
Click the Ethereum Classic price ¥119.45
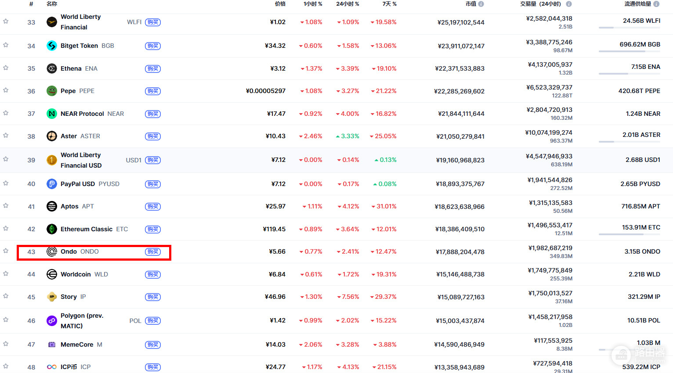pos(274,229)
